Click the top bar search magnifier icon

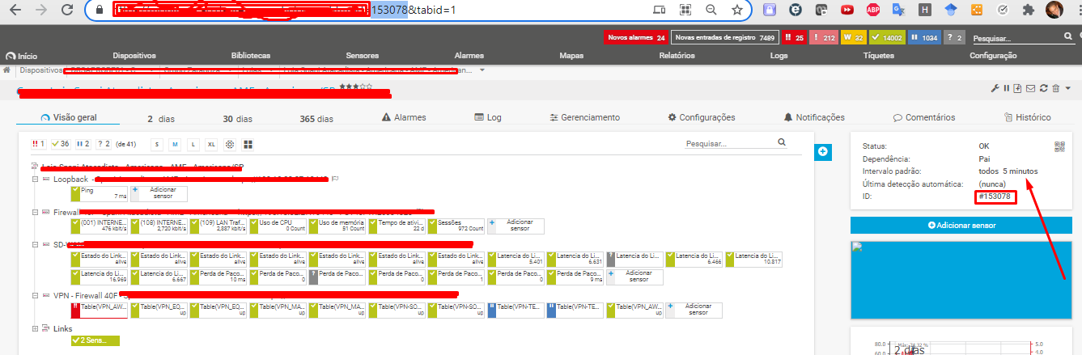1067,37
